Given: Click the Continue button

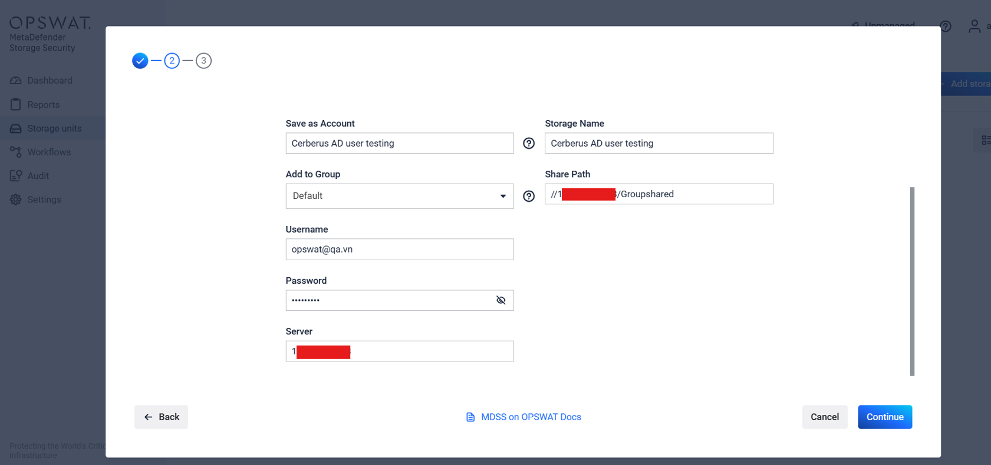Looking at the screenshot, I should (x=885, y=417).
